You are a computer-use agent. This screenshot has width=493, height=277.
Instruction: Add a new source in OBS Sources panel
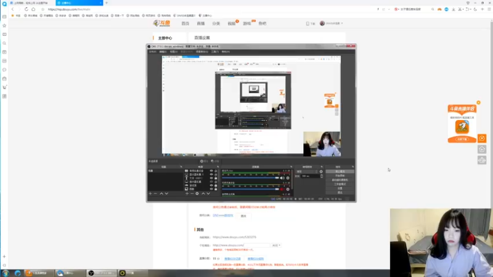[187, 193]
